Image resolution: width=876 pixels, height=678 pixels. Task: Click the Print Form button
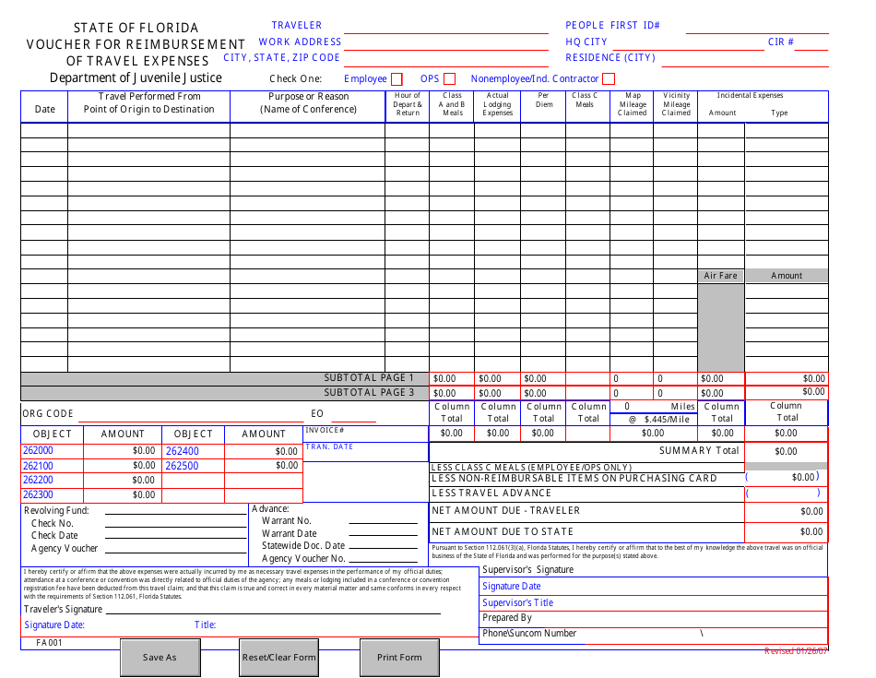(398, 657)
